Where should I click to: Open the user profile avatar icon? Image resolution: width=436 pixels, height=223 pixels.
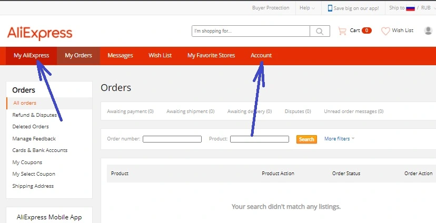428,31
